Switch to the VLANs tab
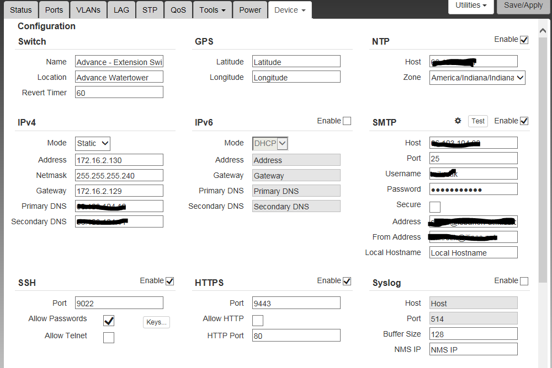The image size is (552, 368). click(88, 10)
